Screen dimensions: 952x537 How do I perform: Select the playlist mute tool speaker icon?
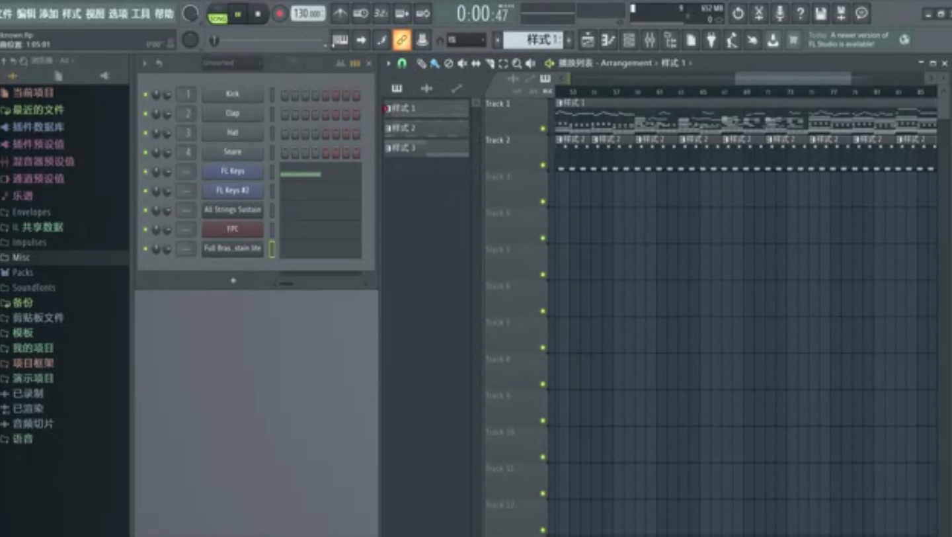462,63
